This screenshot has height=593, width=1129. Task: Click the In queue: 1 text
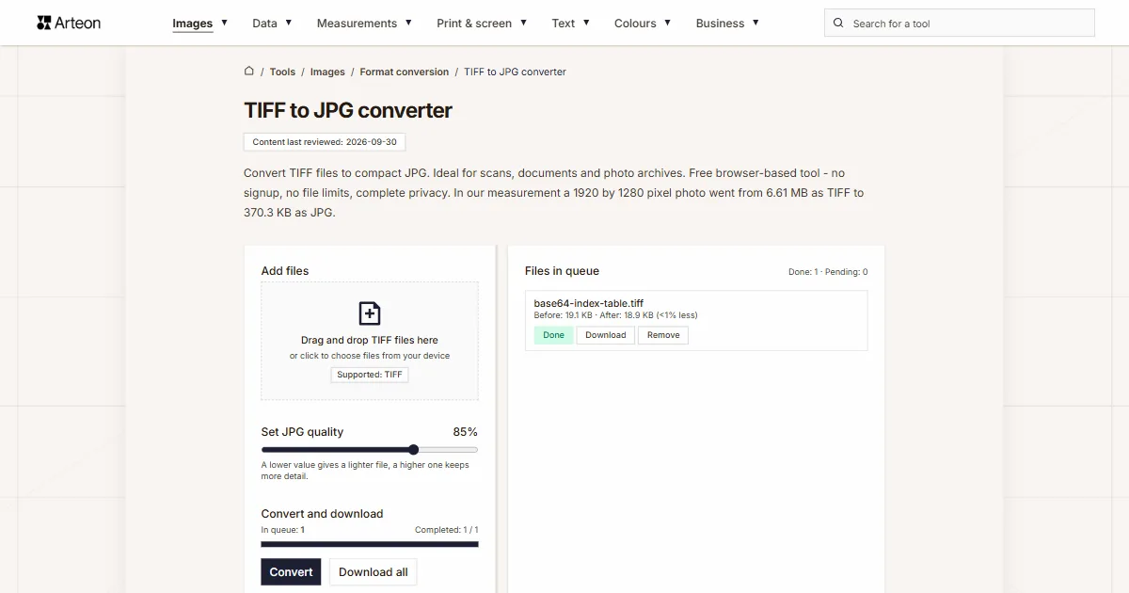(x=282, y=530)
